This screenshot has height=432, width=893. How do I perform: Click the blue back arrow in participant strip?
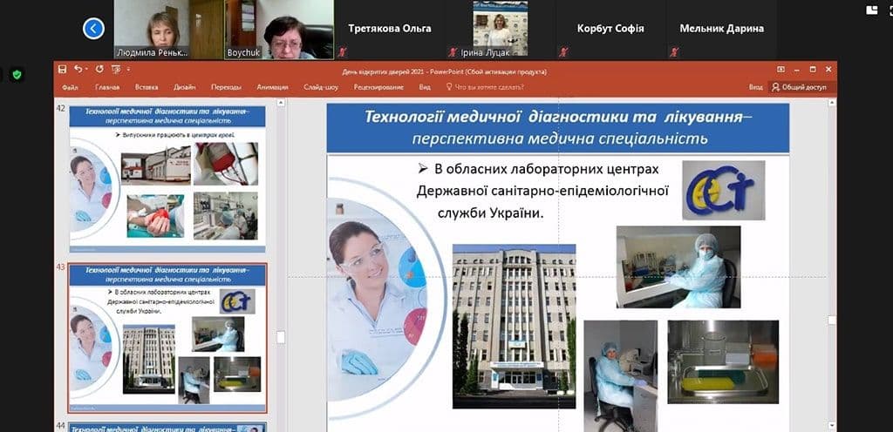pyautogui.click(x=93, y=29)
